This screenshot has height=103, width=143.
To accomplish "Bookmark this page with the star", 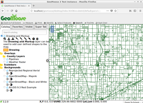I will [x=115, y=11].
